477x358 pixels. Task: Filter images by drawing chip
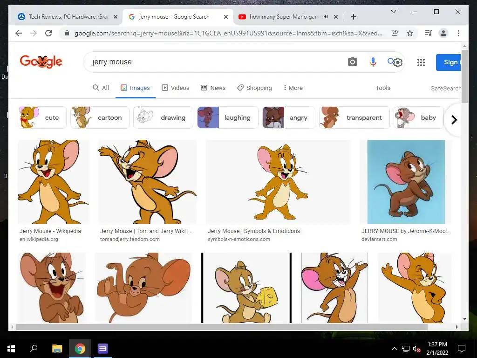coord(163,117)
